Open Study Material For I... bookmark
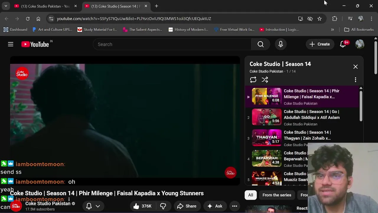378x213 pixels. tap(97, 30)
